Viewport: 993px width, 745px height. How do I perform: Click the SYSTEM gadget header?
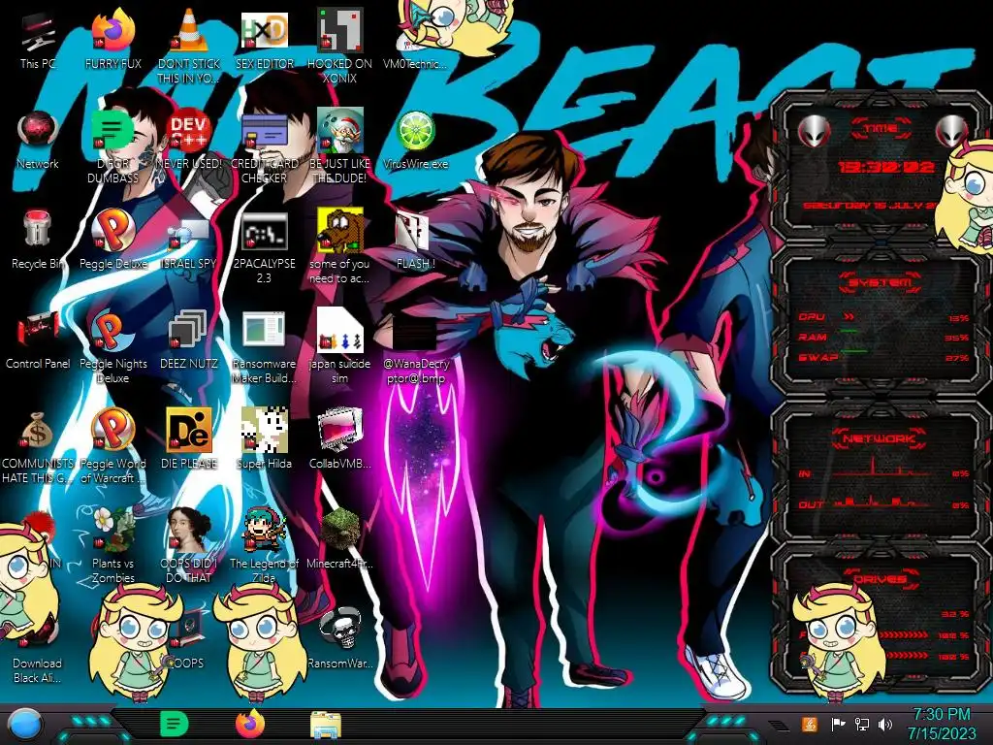coord(881,282)
